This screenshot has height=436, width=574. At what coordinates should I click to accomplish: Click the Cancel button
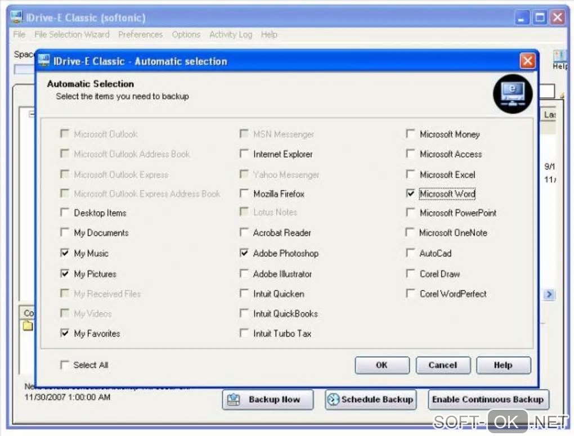442,365
